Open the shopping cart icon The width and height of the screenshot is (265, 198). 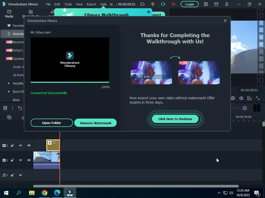pyautogui.click(x=173, y=4)
